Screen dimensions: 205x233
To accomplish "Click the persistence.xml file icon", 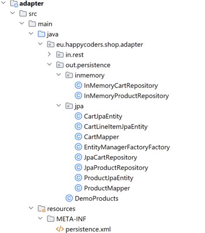I will [60, 229].
